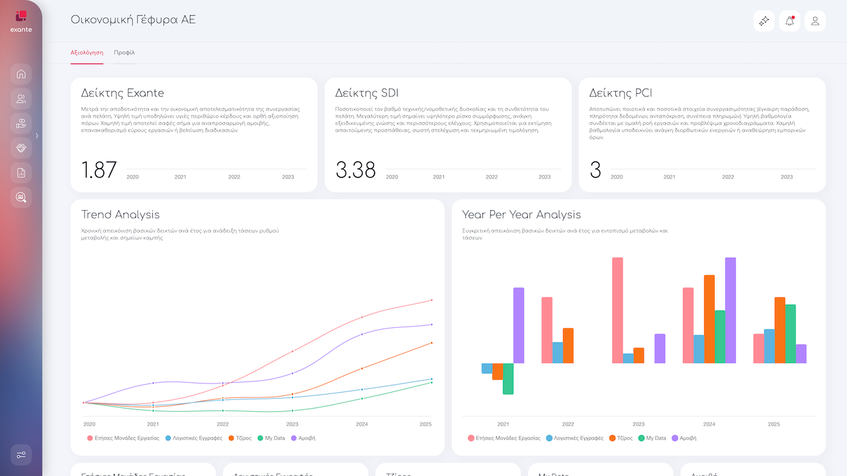The width and height of the screenshot is (847, 476).
Task: Open the handshake sidebar icon
Action: [x=21, y=148]
